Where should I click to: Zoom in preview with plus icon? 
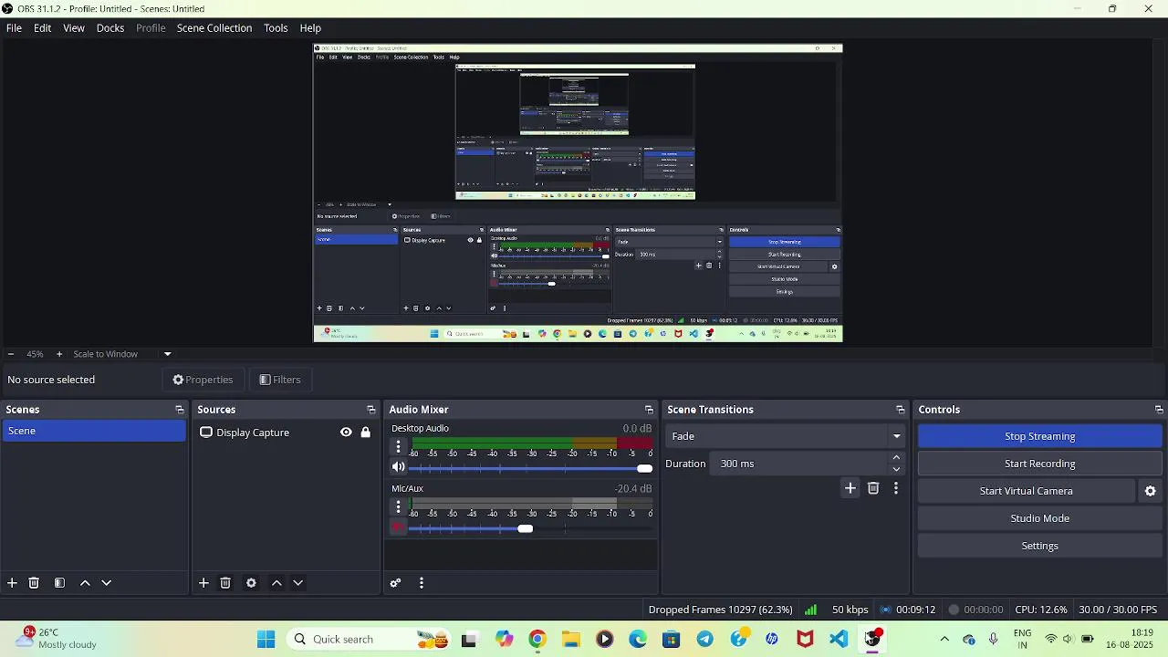pos(59,354)
